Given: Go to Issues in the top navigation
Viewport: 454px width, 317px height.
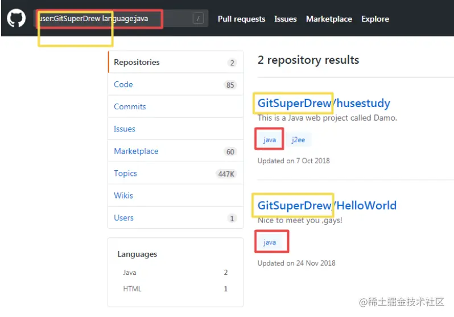Looking at the screenshot, I should point(286,19).
